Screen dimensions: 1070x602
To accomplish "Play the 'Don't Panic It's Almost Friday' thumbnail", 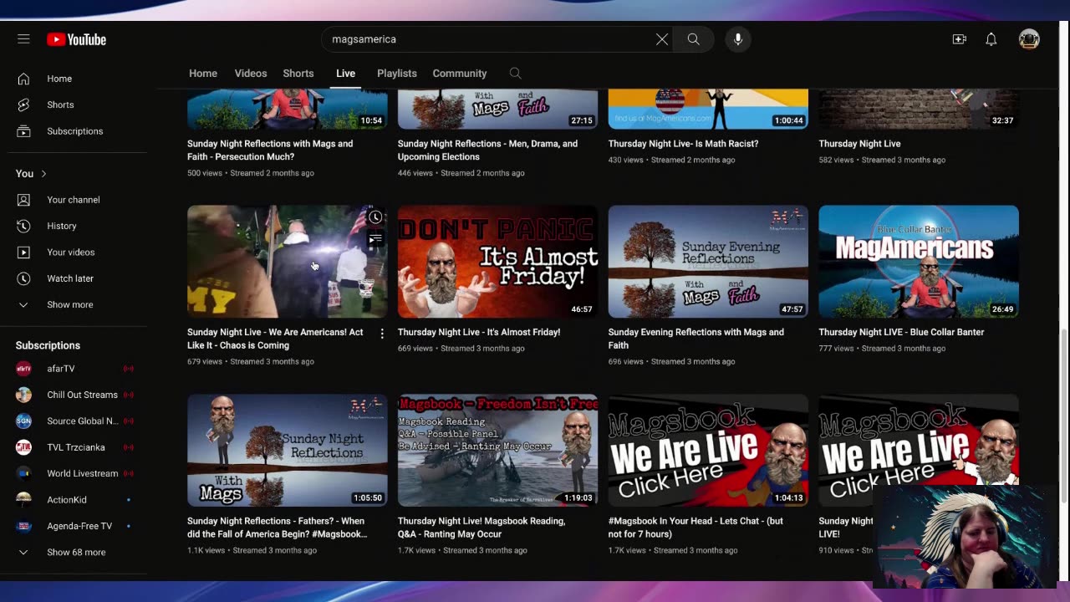I will click(497, 262).
